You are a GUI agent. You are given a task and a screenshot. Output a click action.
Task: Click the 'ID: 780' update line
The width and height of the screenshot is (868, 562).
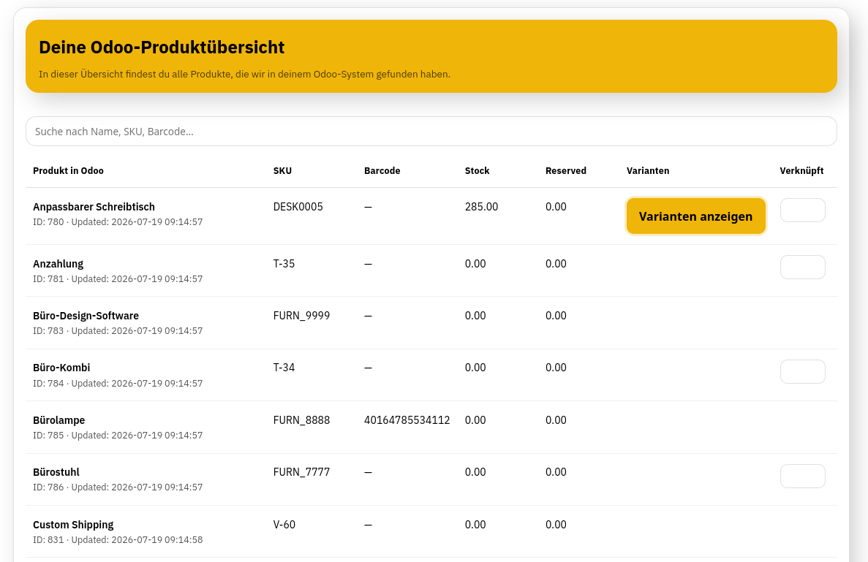[118, 222]
